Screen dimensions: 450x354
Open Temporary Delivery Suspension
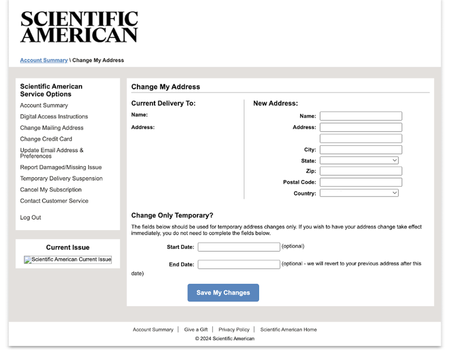(x=61, y=178)
